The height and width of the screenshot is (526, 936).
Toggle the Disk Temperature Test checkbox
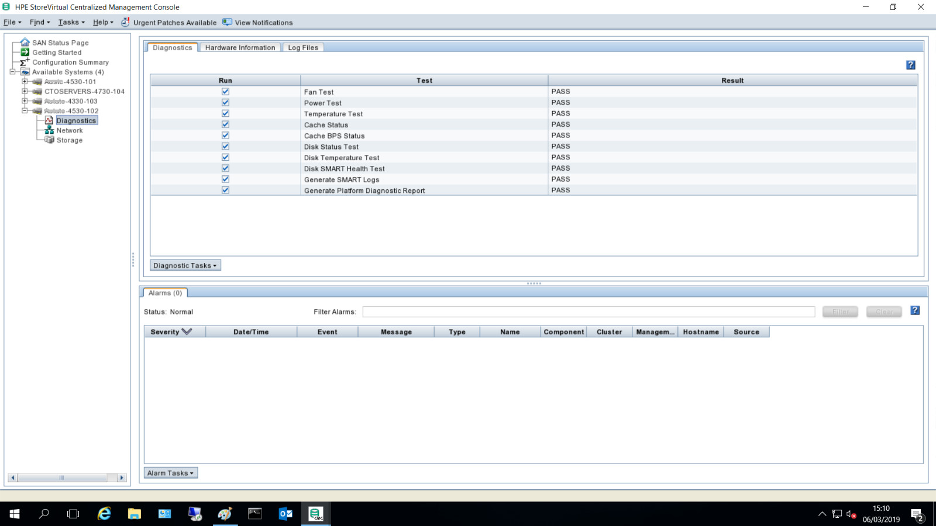[x=225, y=157]
